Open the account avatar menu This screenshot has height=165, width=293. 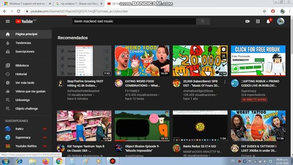tap(281, 22)
